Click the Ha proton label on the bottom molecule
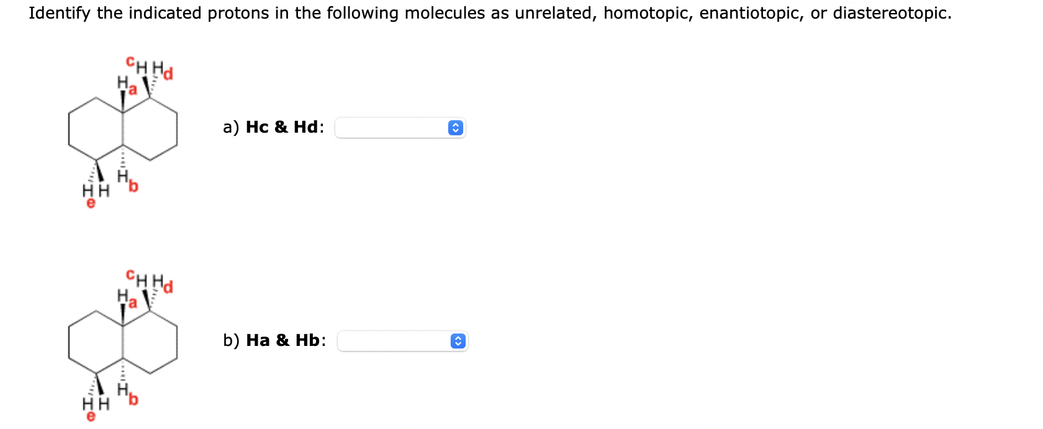Screen dimensions: 1043x429 click(127, 299)
